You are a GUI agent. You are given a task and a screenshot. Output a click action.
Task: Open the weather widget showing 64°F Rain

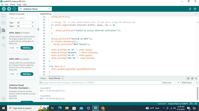point(153,108)
